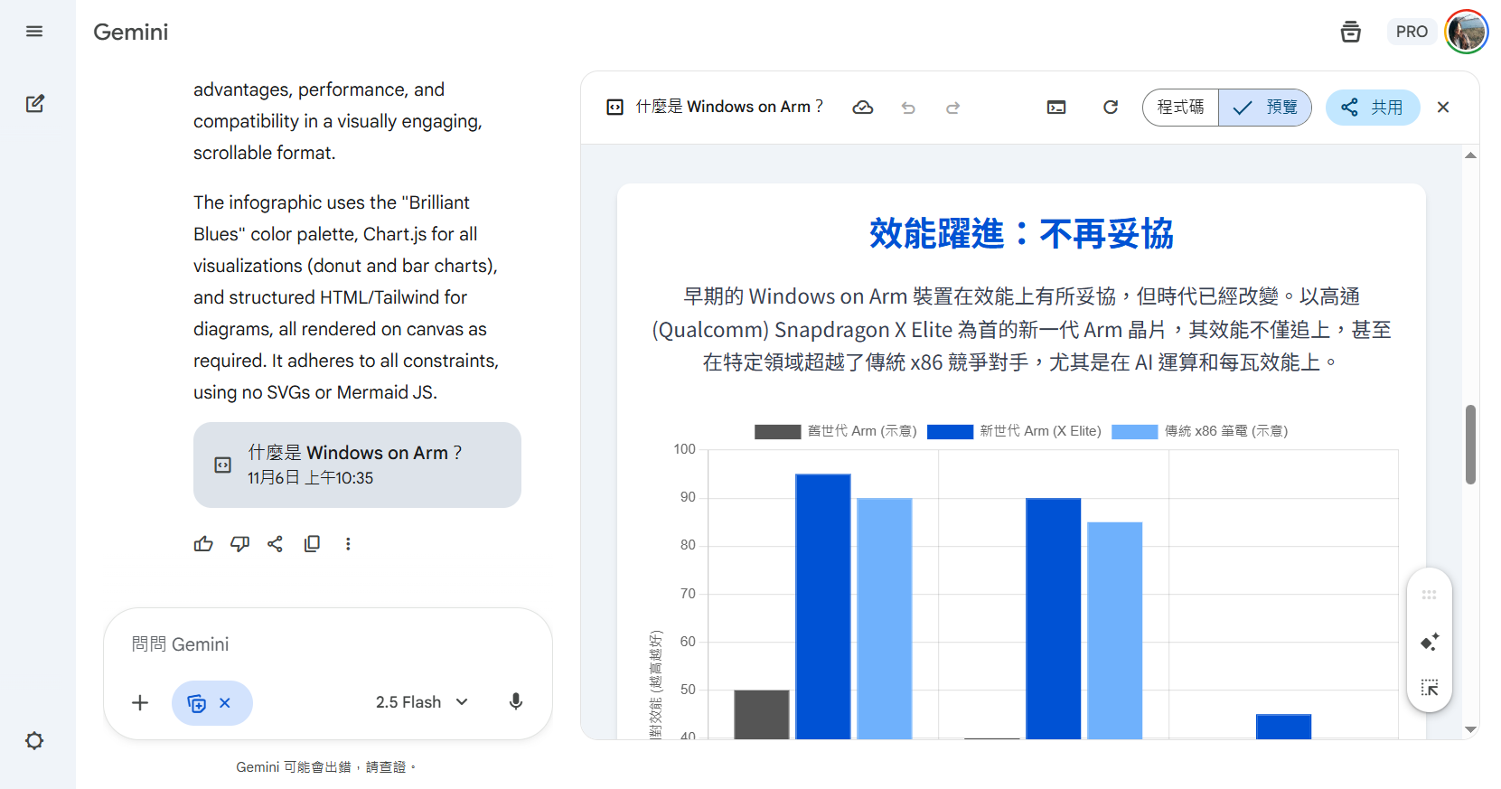The height and width of the screenshot is (789, 1501).
Task: Click the canvas vertical scrollbar thumb
Action: pyautogui.click(x=1471, y=445)
